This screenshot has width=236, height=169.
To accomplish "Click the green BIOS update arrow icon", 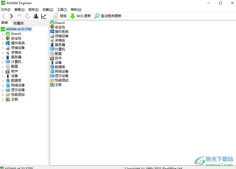I will point(73,16).
